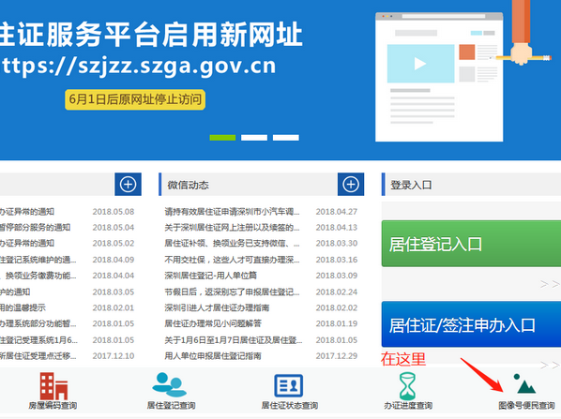Image resolution: width=561 pixels, height=419 pixels.
Task: Open 不用交社保，这些人才可直接办理深 article
Action: pos(232,260)
